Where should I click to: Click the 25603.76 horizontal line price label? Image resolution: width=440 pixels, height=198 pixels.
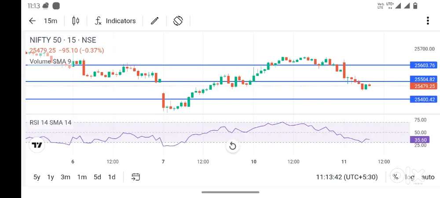point(424,65)
